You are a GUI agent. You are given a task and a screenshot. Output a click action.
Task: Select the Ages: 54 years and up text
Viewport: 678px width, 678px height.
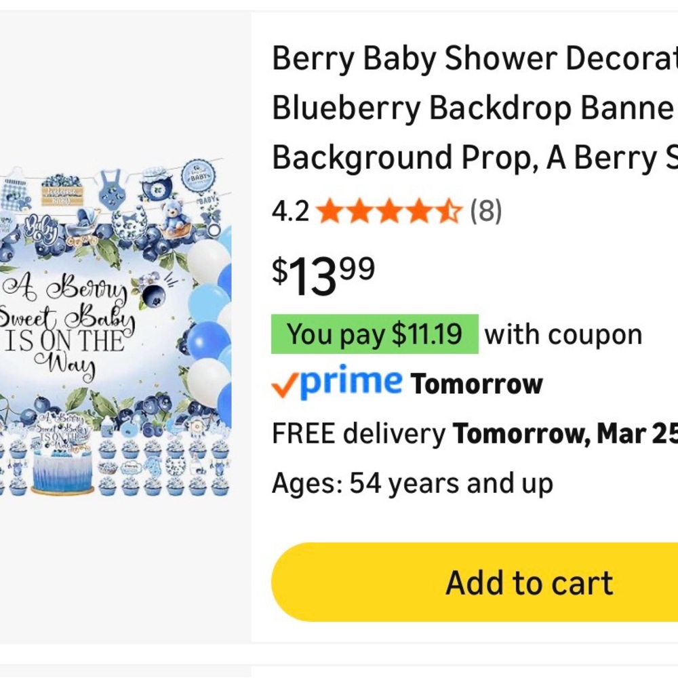point(412,483)
